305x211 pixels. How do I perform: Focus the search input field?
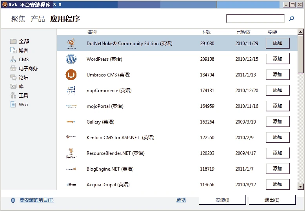click(x=255, y=18)
